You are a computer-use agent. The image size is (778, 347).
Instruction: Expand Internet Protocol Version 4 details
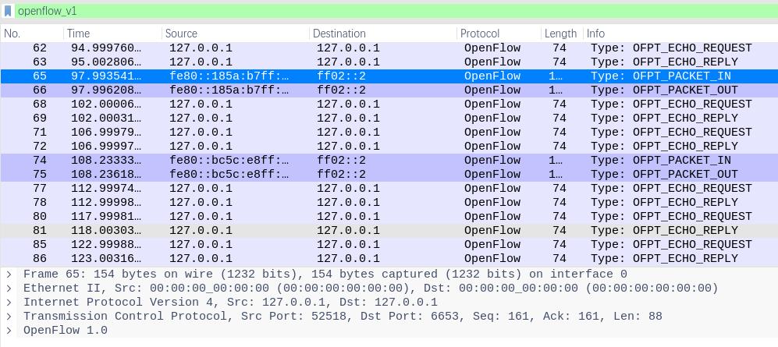(x=9, y=302)
